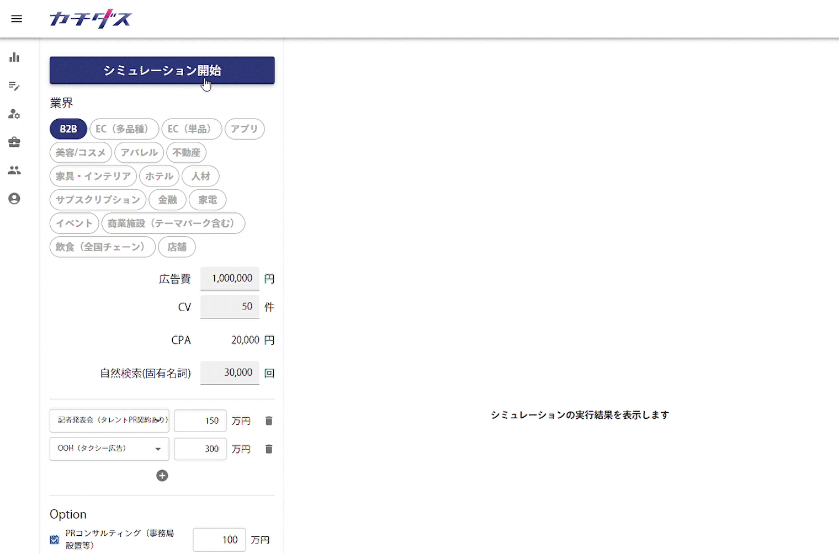Select the B2B industry chip

tap(68, 129)
